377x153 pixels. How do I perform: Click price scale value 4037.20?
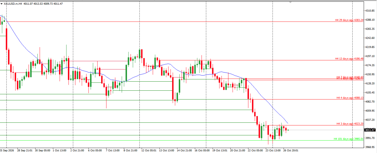370,120
